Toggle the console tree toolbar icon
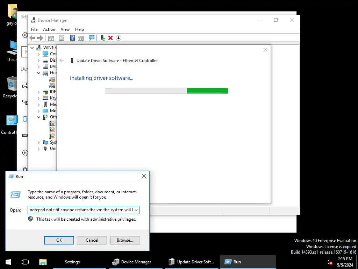358x269 pixels. pos(51,38)
